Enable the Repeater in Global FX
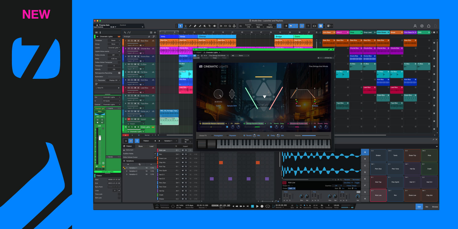The image size is (458, 229). [227, 135]
